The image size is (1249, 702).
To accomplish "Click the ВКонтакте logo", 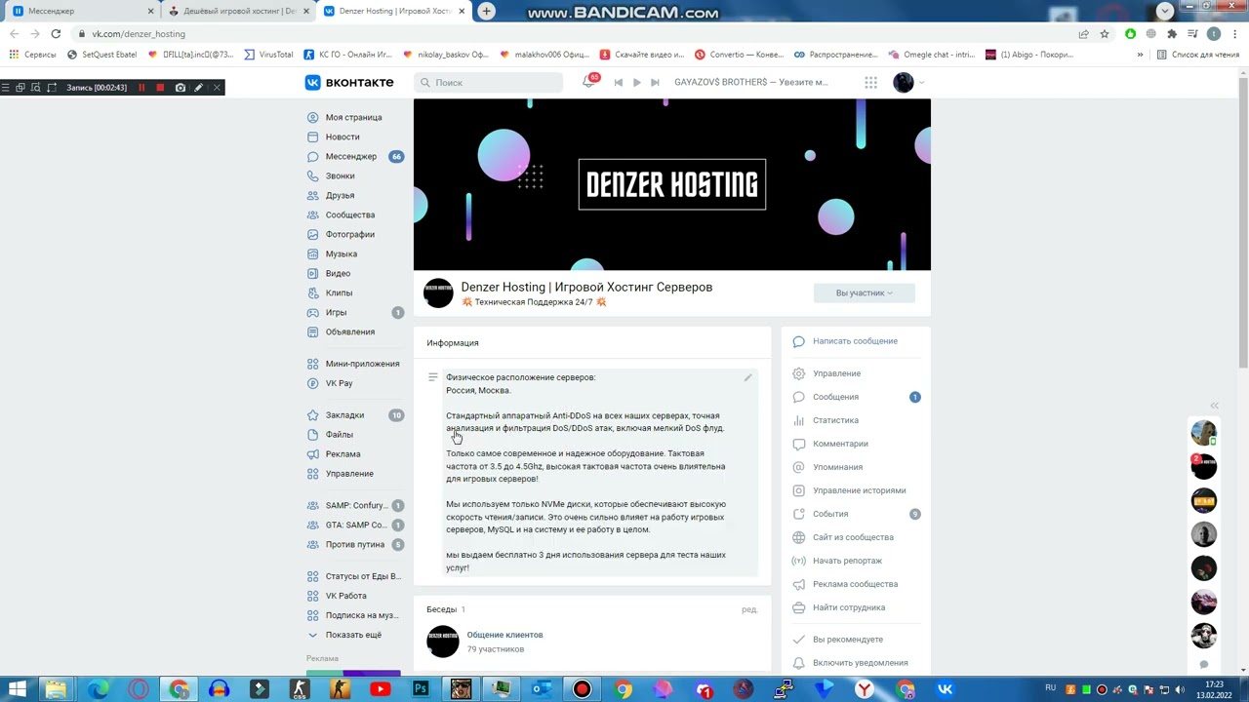I will [348, 83].
